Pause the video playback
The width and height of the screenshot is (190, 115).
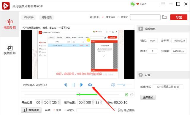[x=74, y=85]
